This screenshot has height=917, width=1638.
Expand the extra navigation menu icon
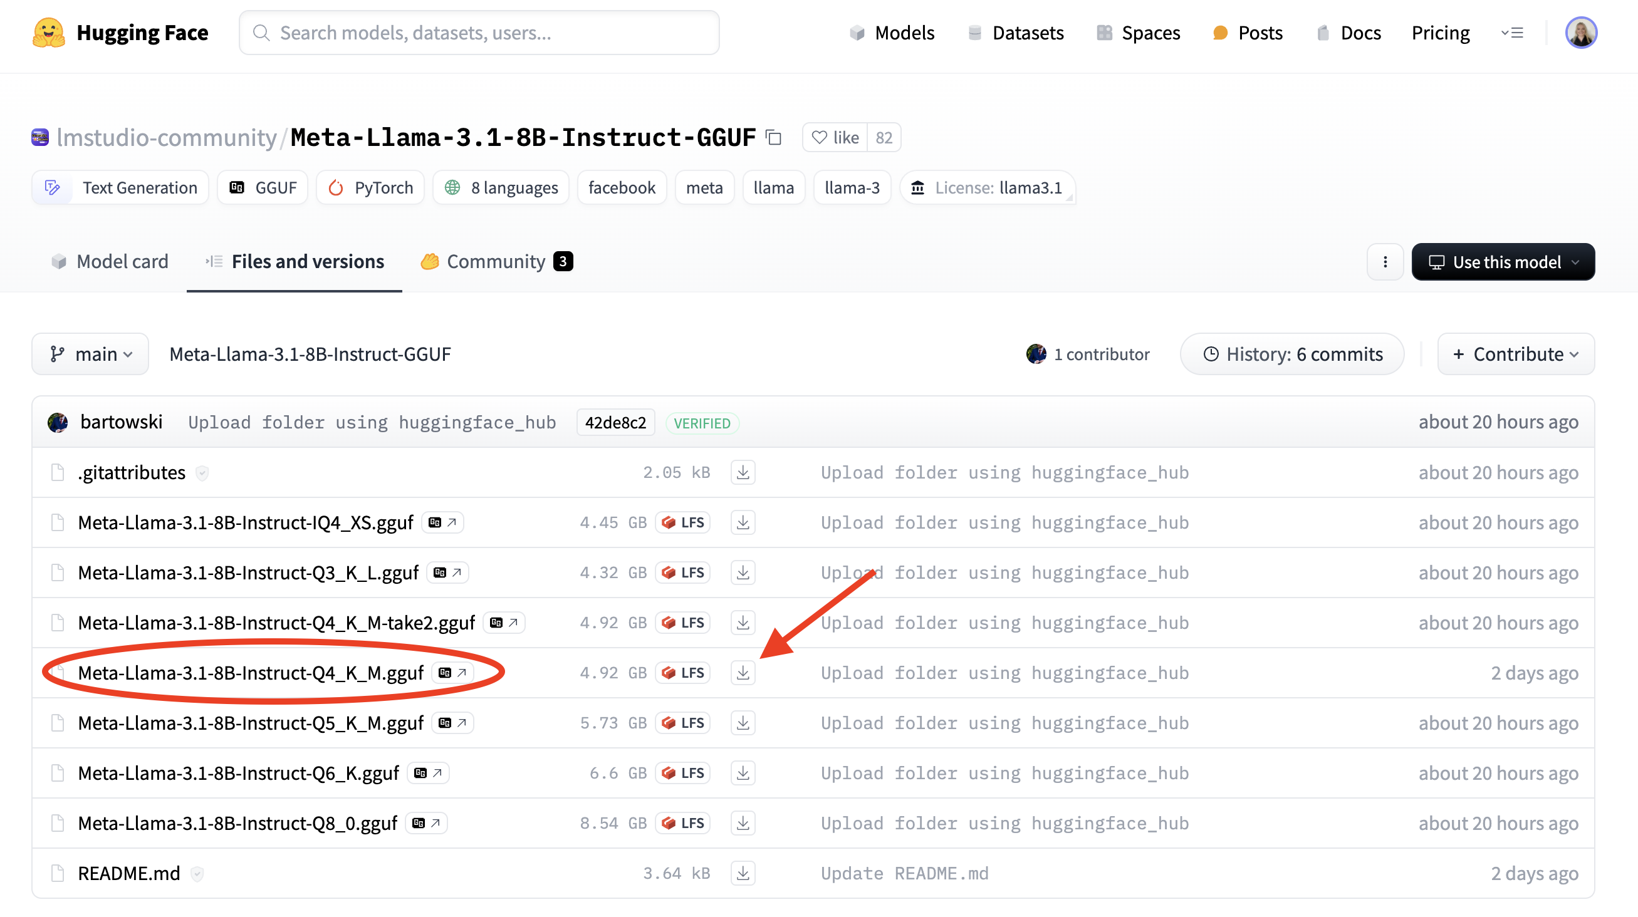coord(1512,33)
